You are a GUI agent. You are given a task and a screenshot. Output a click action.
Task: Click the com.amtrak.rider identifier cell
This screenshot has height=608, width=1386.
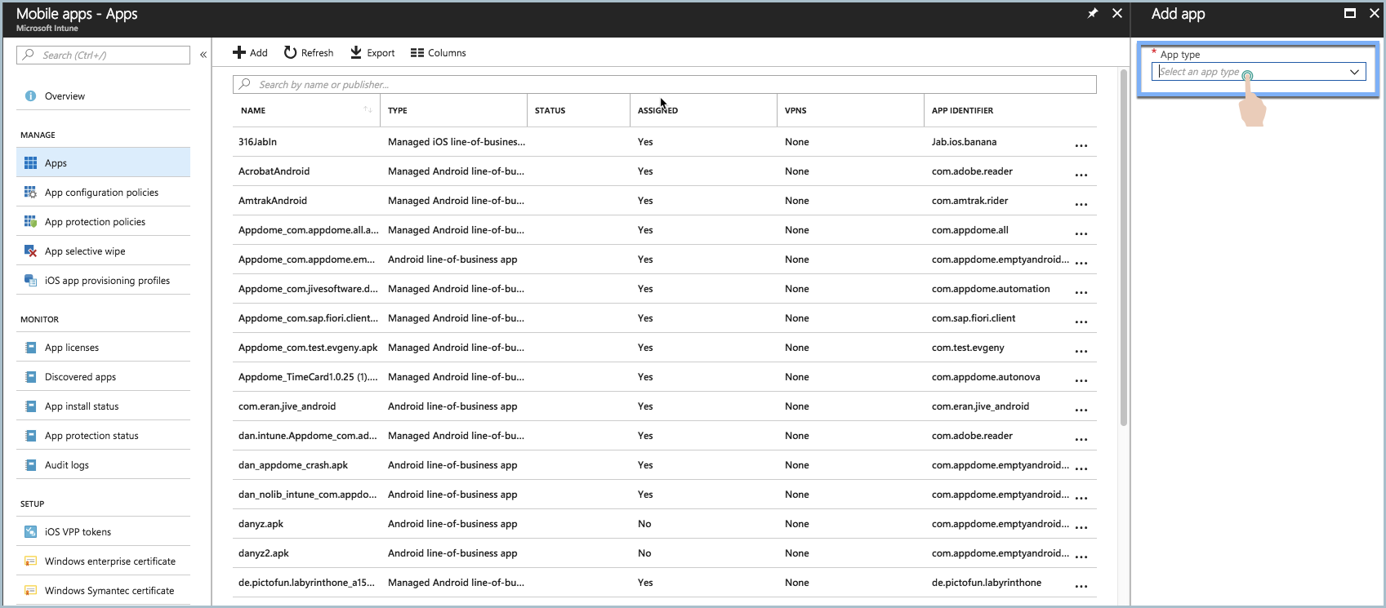point(969,201)
